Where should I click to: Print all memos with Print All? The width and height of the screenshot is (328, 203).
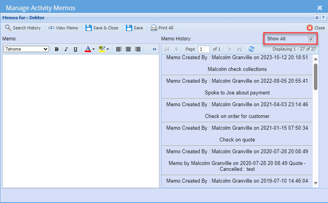click(162, 28)
